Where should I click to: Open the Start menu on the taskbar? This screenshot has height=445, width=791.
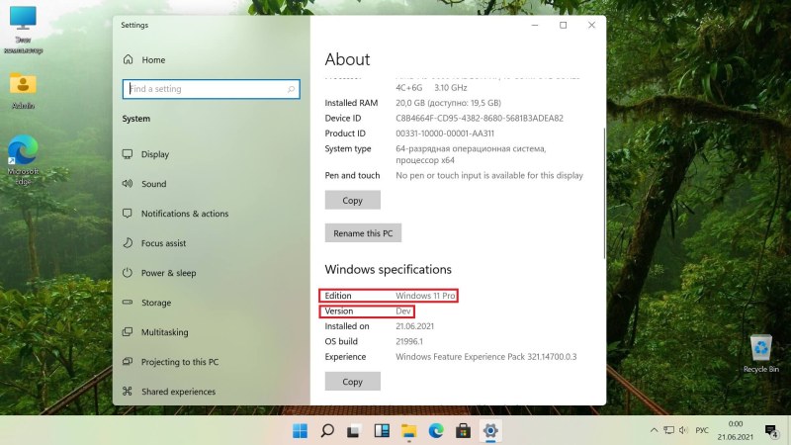pyautogui.click(x=300, y=430)
